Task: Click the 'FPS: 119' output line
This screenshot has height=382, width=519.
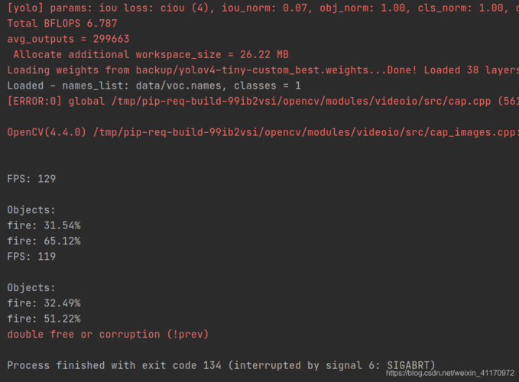Action: pos(31,256)
